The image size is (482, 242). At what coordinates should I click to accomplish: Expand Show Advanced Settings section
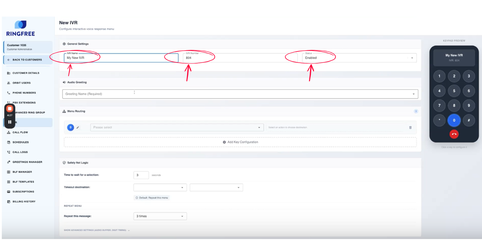pyautogui.click(x=97, y=230)
